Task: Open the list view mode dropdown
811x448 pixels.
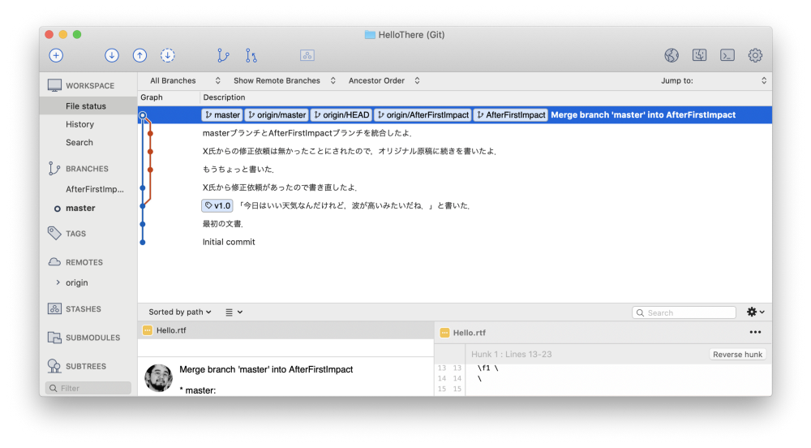Action: [x=234, y=312]
